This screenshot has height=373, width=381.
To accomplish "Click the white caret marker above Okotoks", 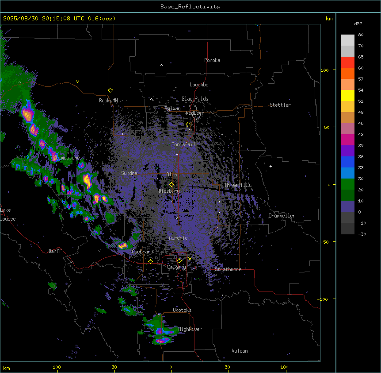I will pyautogui.click(x=159, y=315).
